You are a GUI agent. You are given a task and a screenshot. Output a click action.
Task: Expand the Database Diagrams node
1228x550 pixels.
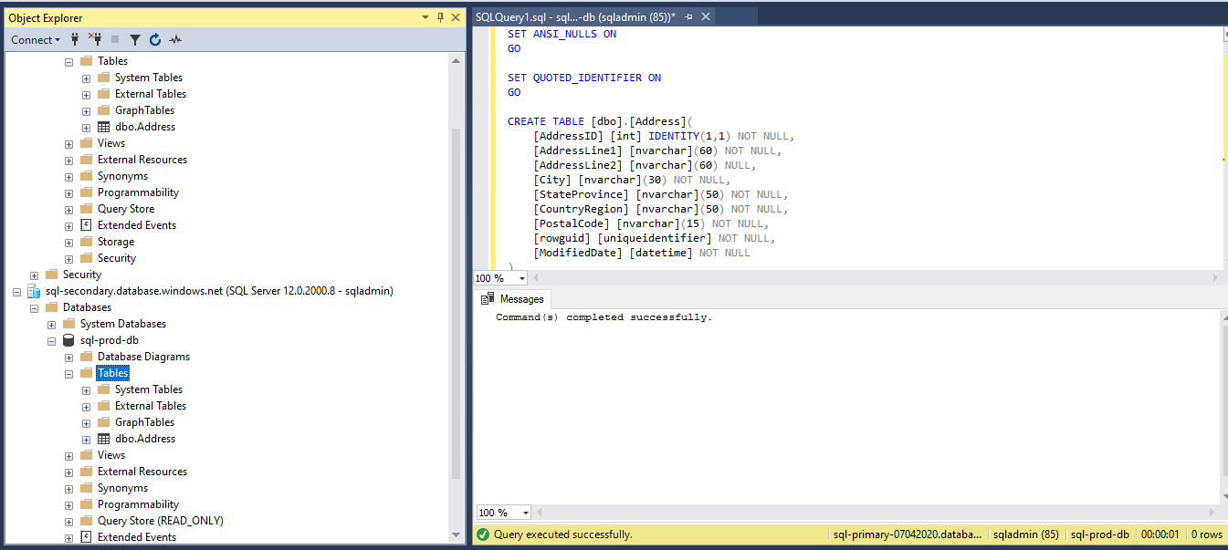click(68, 357)
